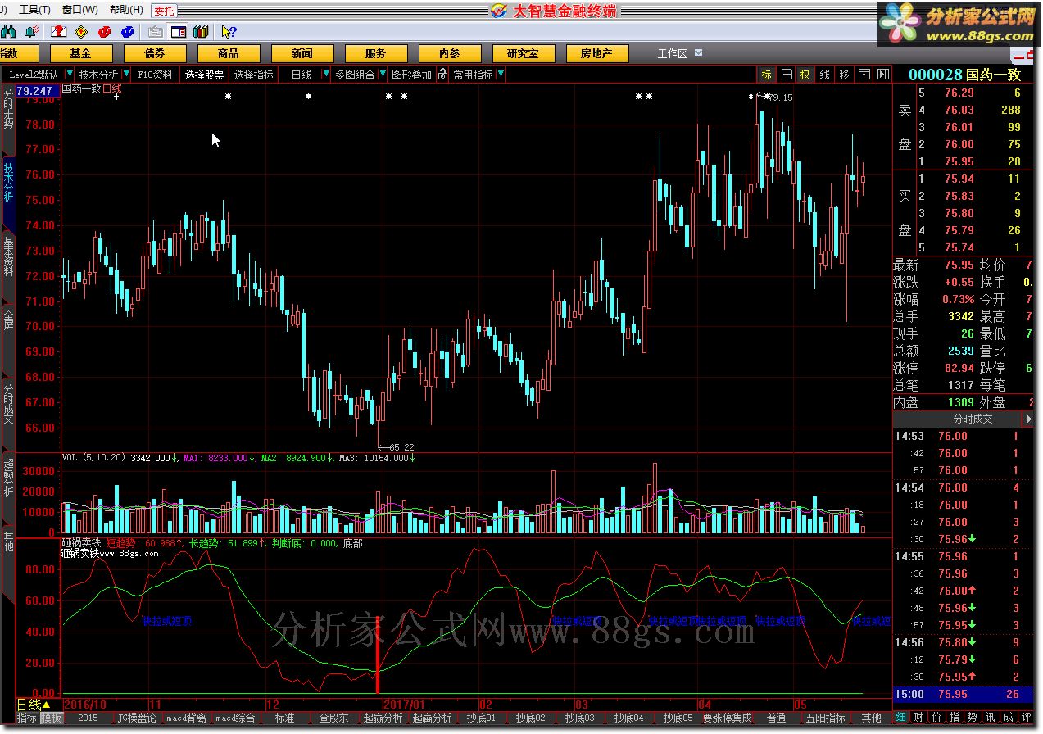Screen dimensions: 1043x734
Task: Expand the Level2默认 dropdown arrow
Action: tap(68, 75)
